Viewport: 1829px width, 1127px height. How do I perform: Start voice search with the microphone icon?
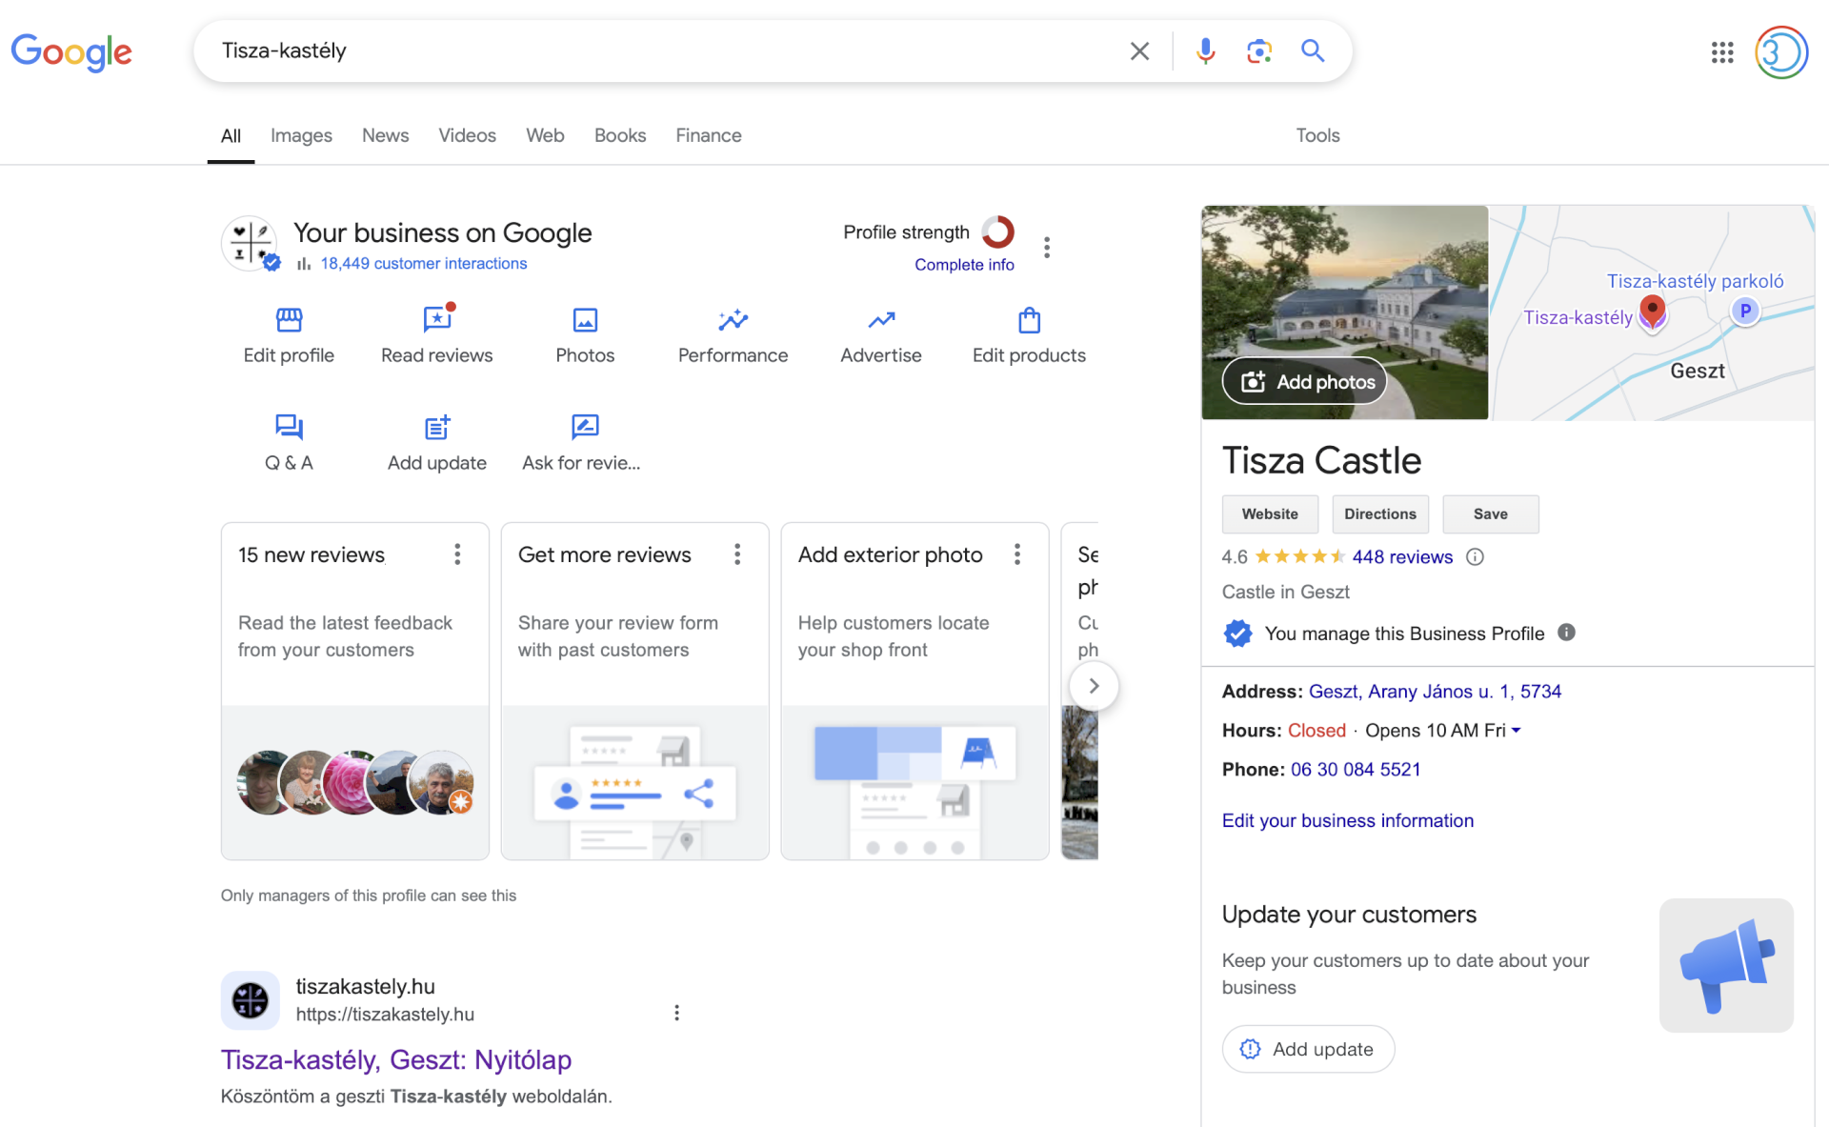[x=1205, y=51]
